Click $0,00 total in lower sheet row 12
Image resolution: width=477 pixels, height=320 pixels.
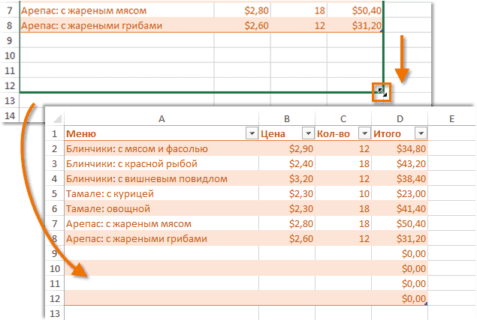(400, 298)
